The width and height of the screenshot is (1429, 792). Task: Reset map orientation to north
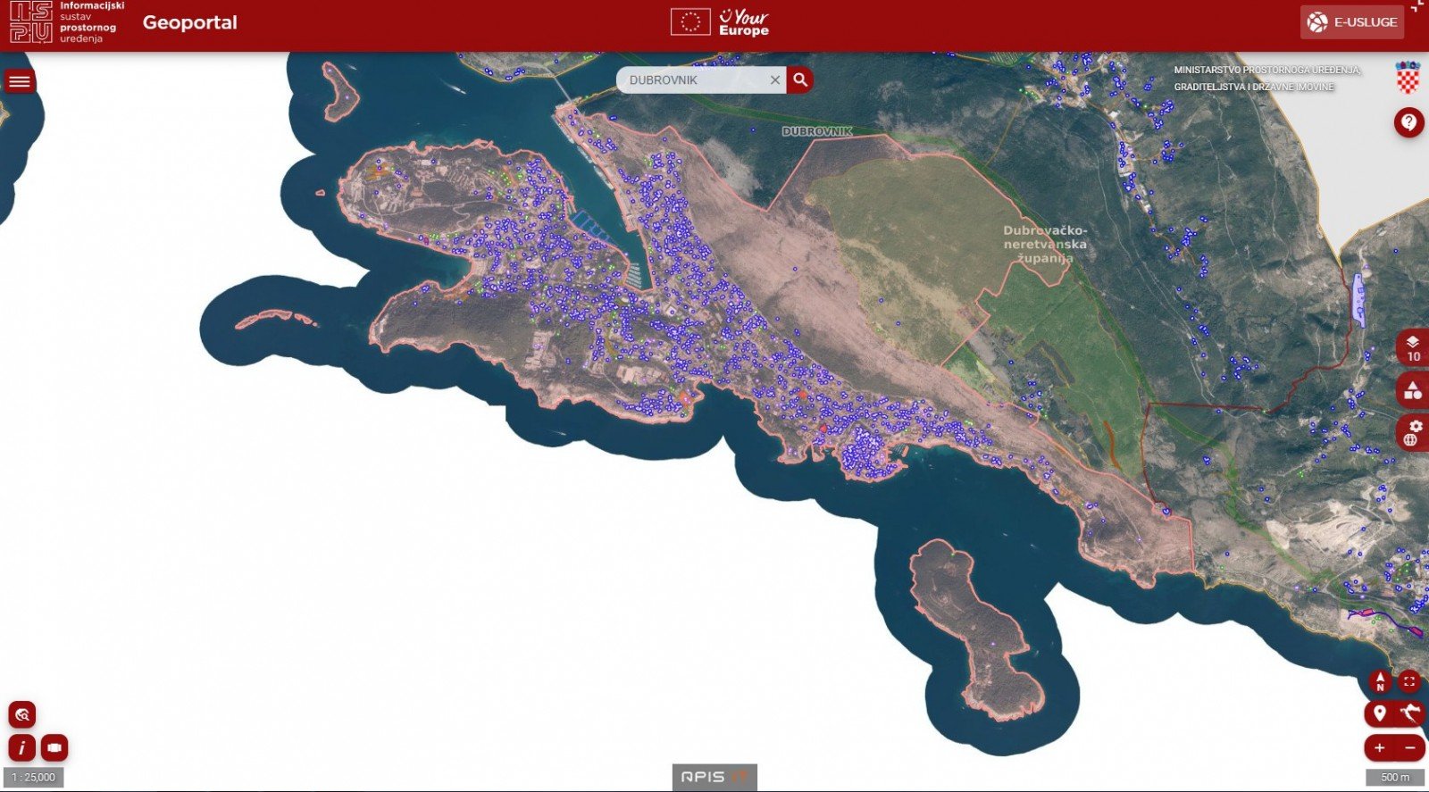tap(1380, 682)
